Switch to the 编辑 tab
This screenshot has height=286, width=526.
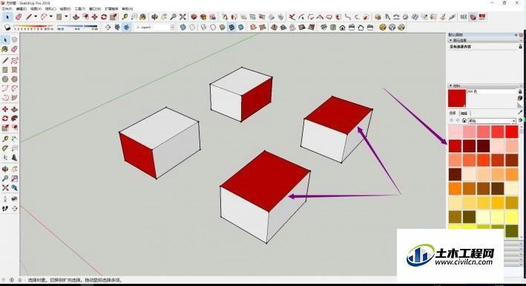click(464, 113)
